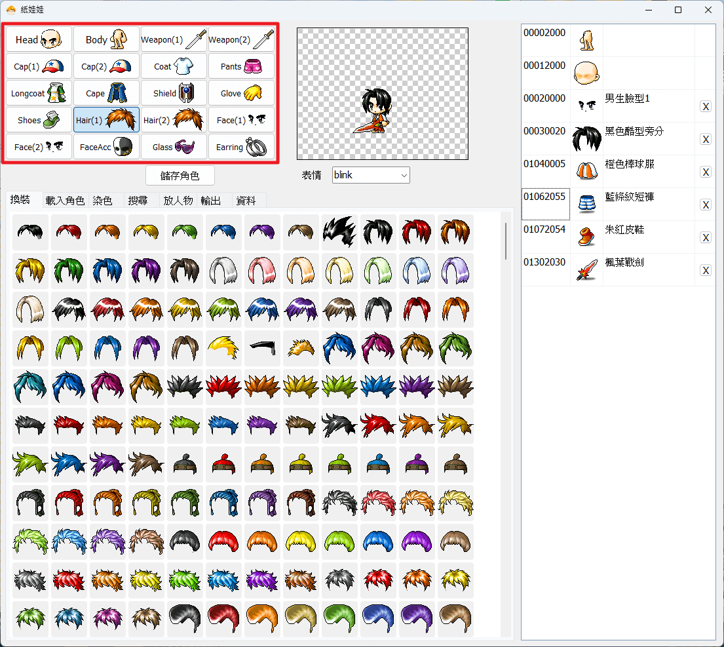The height and width of the screenshot is (647, 724).
Task: Remove 黑色酷型旁分 hair with X
Action: coord(706,140)
